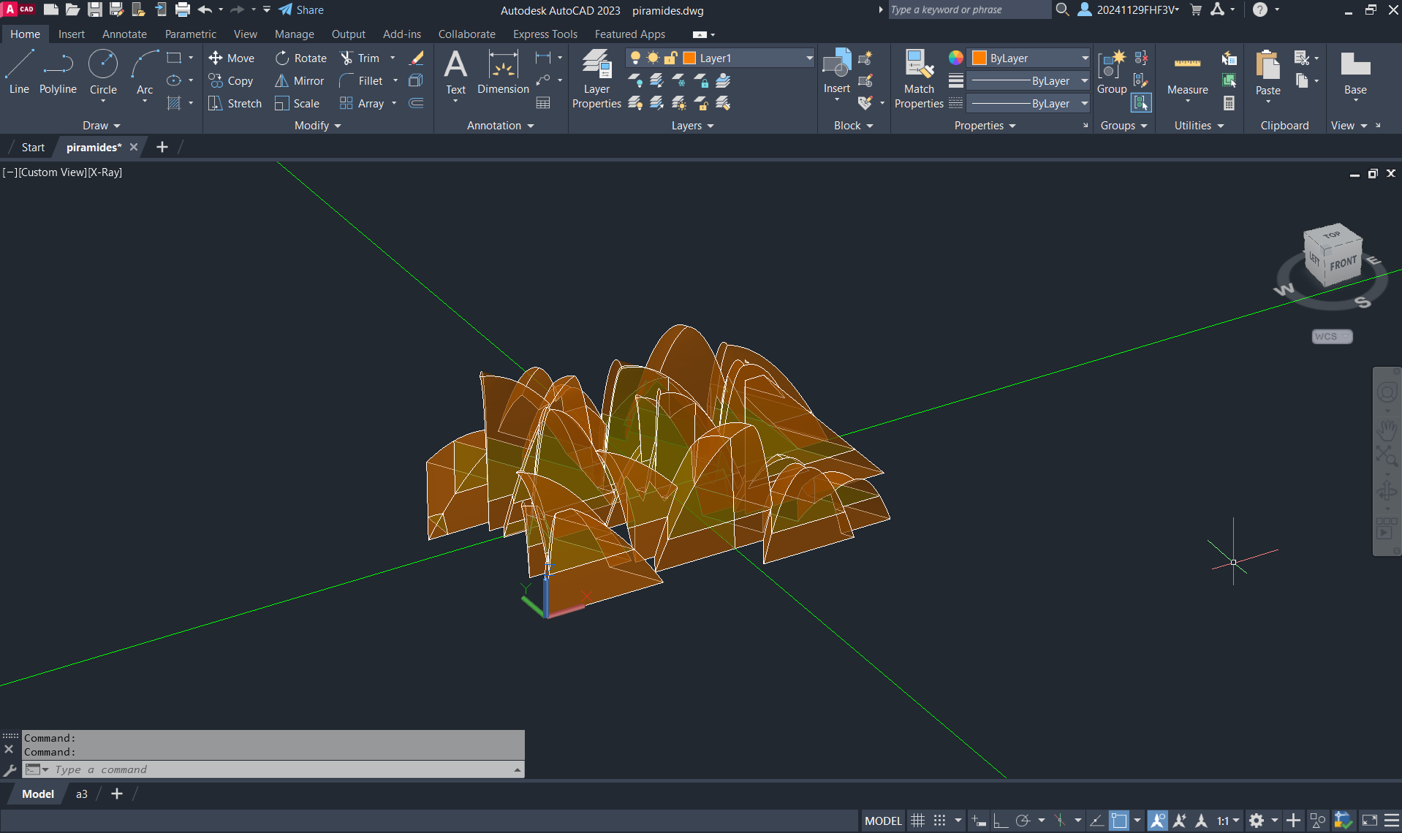This screenshot has width=1402, height=833.
Task: Toggle grid display in status bar
Action: coord(917,821)
